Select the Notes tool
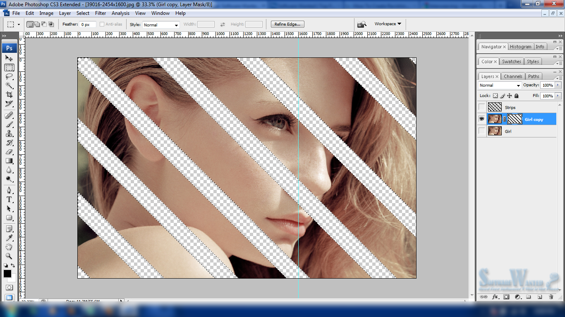Viewport: 565px width, 317px height. coord(9,229)
